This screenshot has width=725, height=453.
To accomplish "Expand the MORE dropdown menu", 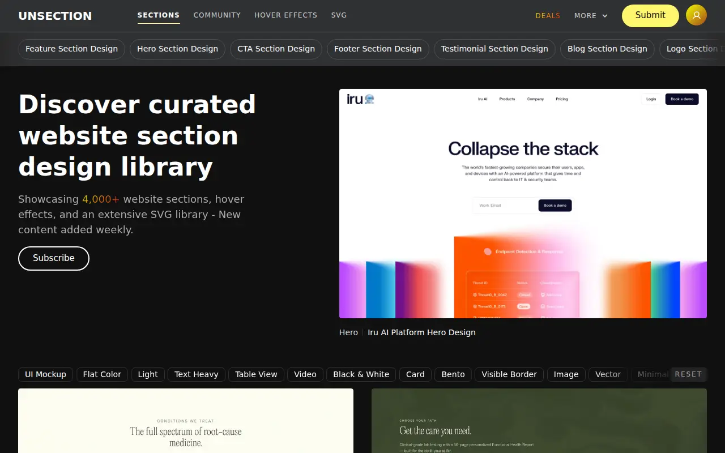I will pos(591,16).
